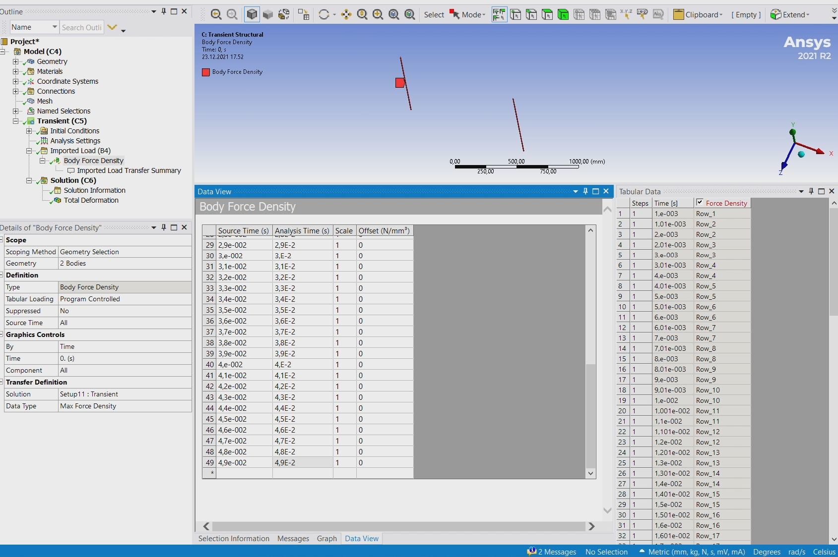
Task: Collapse the Scope section in Details
Action: click(x=2, y=240)
